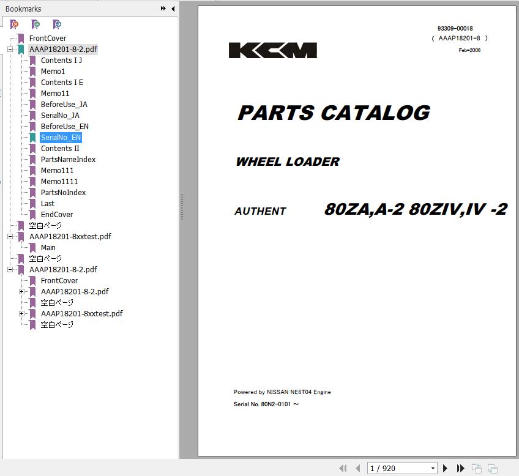Click the Serial No. 80N2-0101 line
Viewport: 519px width, 476px height.
pos(266,404)
